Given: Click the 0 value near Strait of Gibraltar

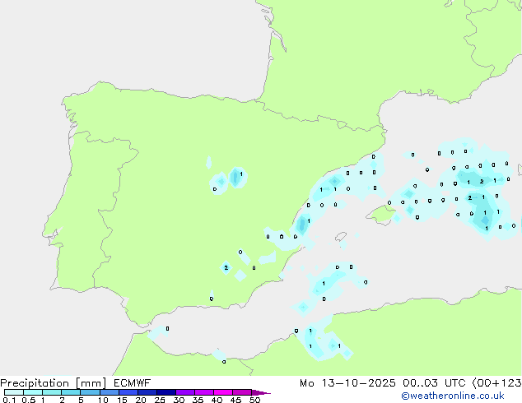Looking at the screenshot, I should click(x=167, y=328).
